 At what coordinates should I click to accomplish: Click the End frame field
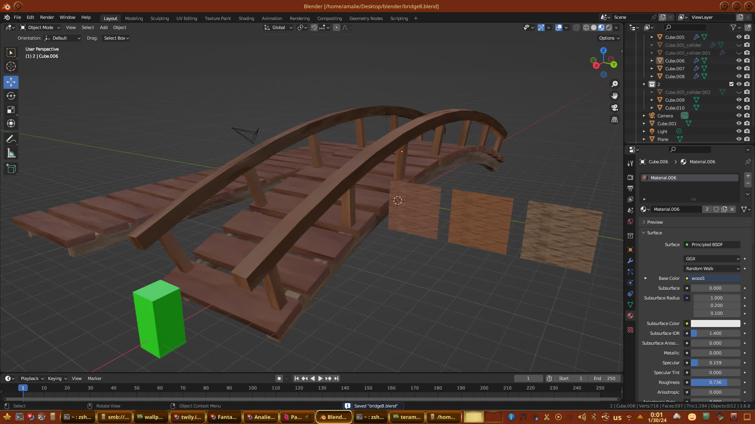(x=604, y=378)
